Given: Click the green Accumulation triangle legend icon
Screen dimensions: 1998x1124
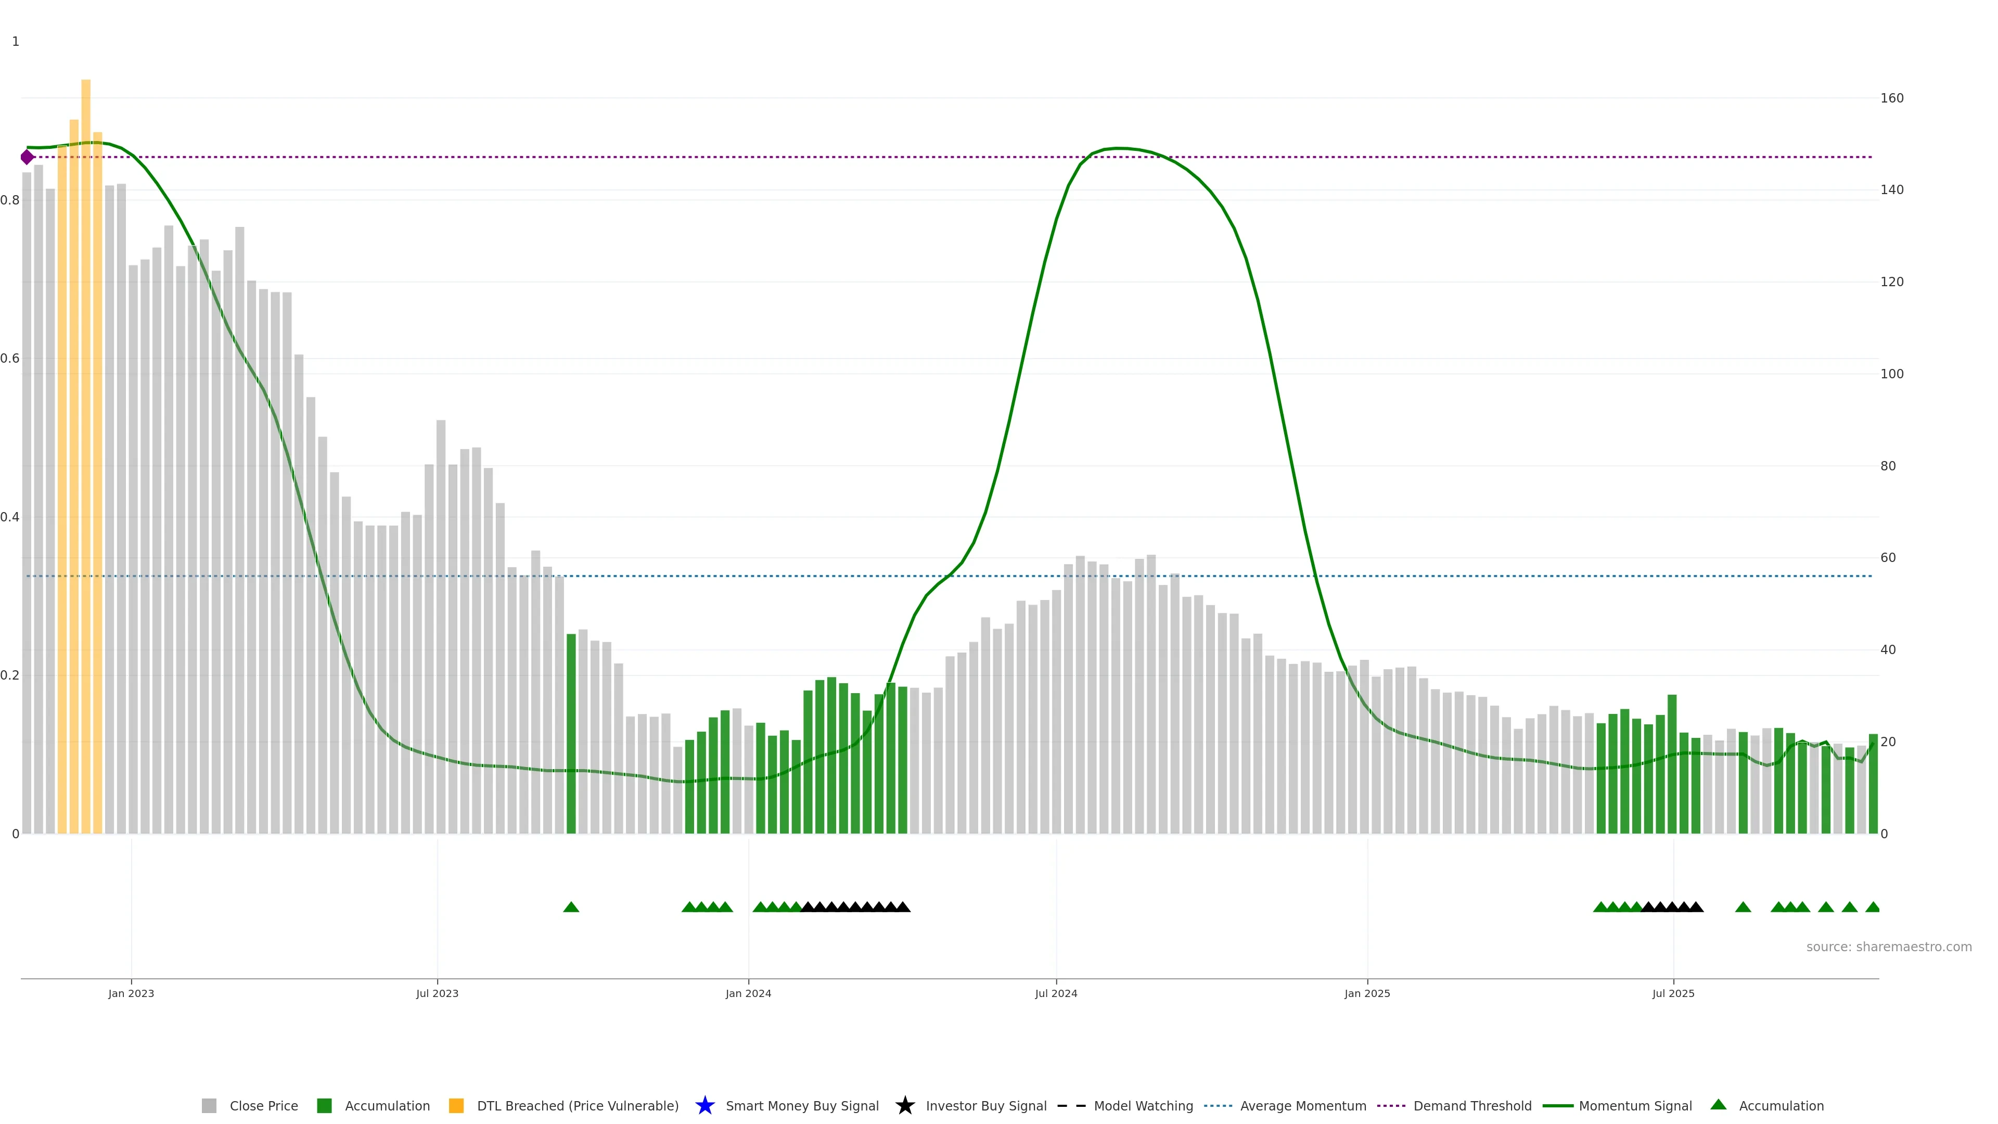Looking at the screenshot, I should tap(1718, 1105).
